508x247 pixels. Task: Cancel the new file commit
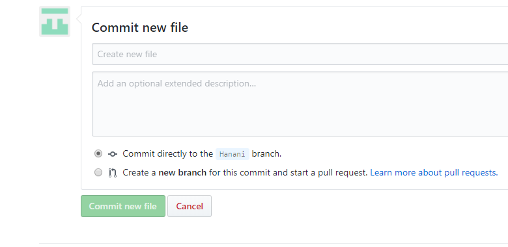point(190,206)
